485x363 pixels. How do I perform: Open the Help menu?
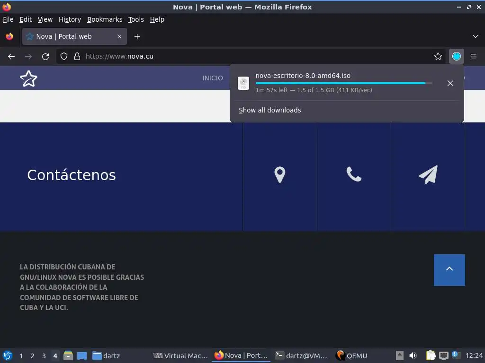tap(157, 19)
